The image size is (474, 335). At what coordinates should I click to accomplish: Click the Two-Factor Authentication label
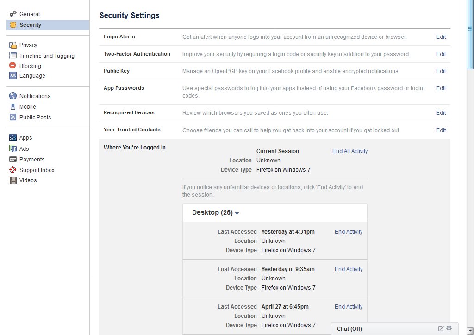click(137, 54)
